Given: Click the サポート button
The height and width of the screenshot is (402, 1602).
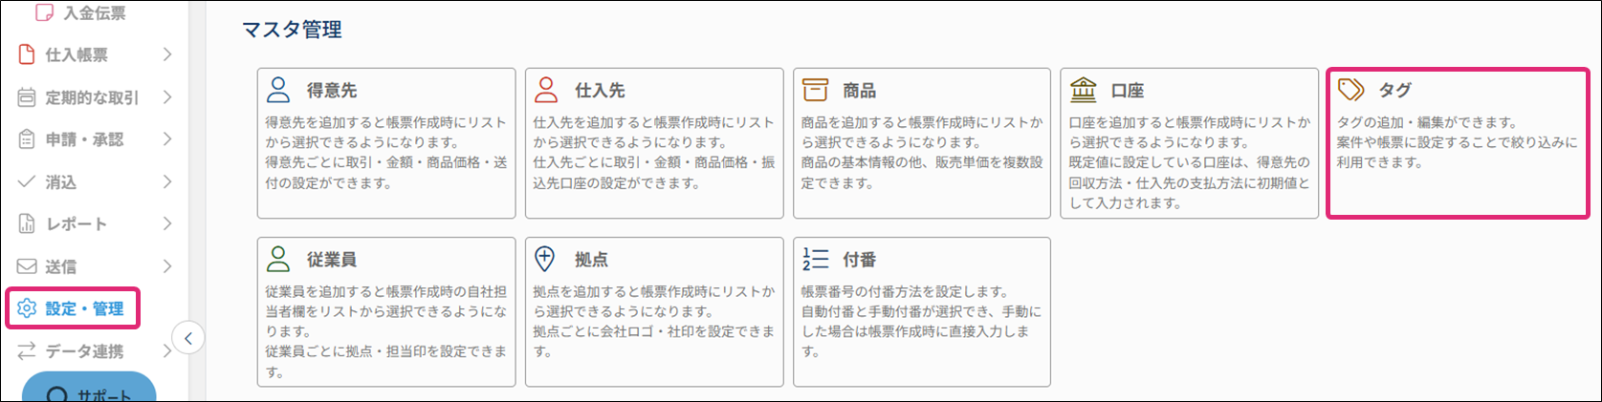Looking at the screenshot, I should [x=89, y=391].
